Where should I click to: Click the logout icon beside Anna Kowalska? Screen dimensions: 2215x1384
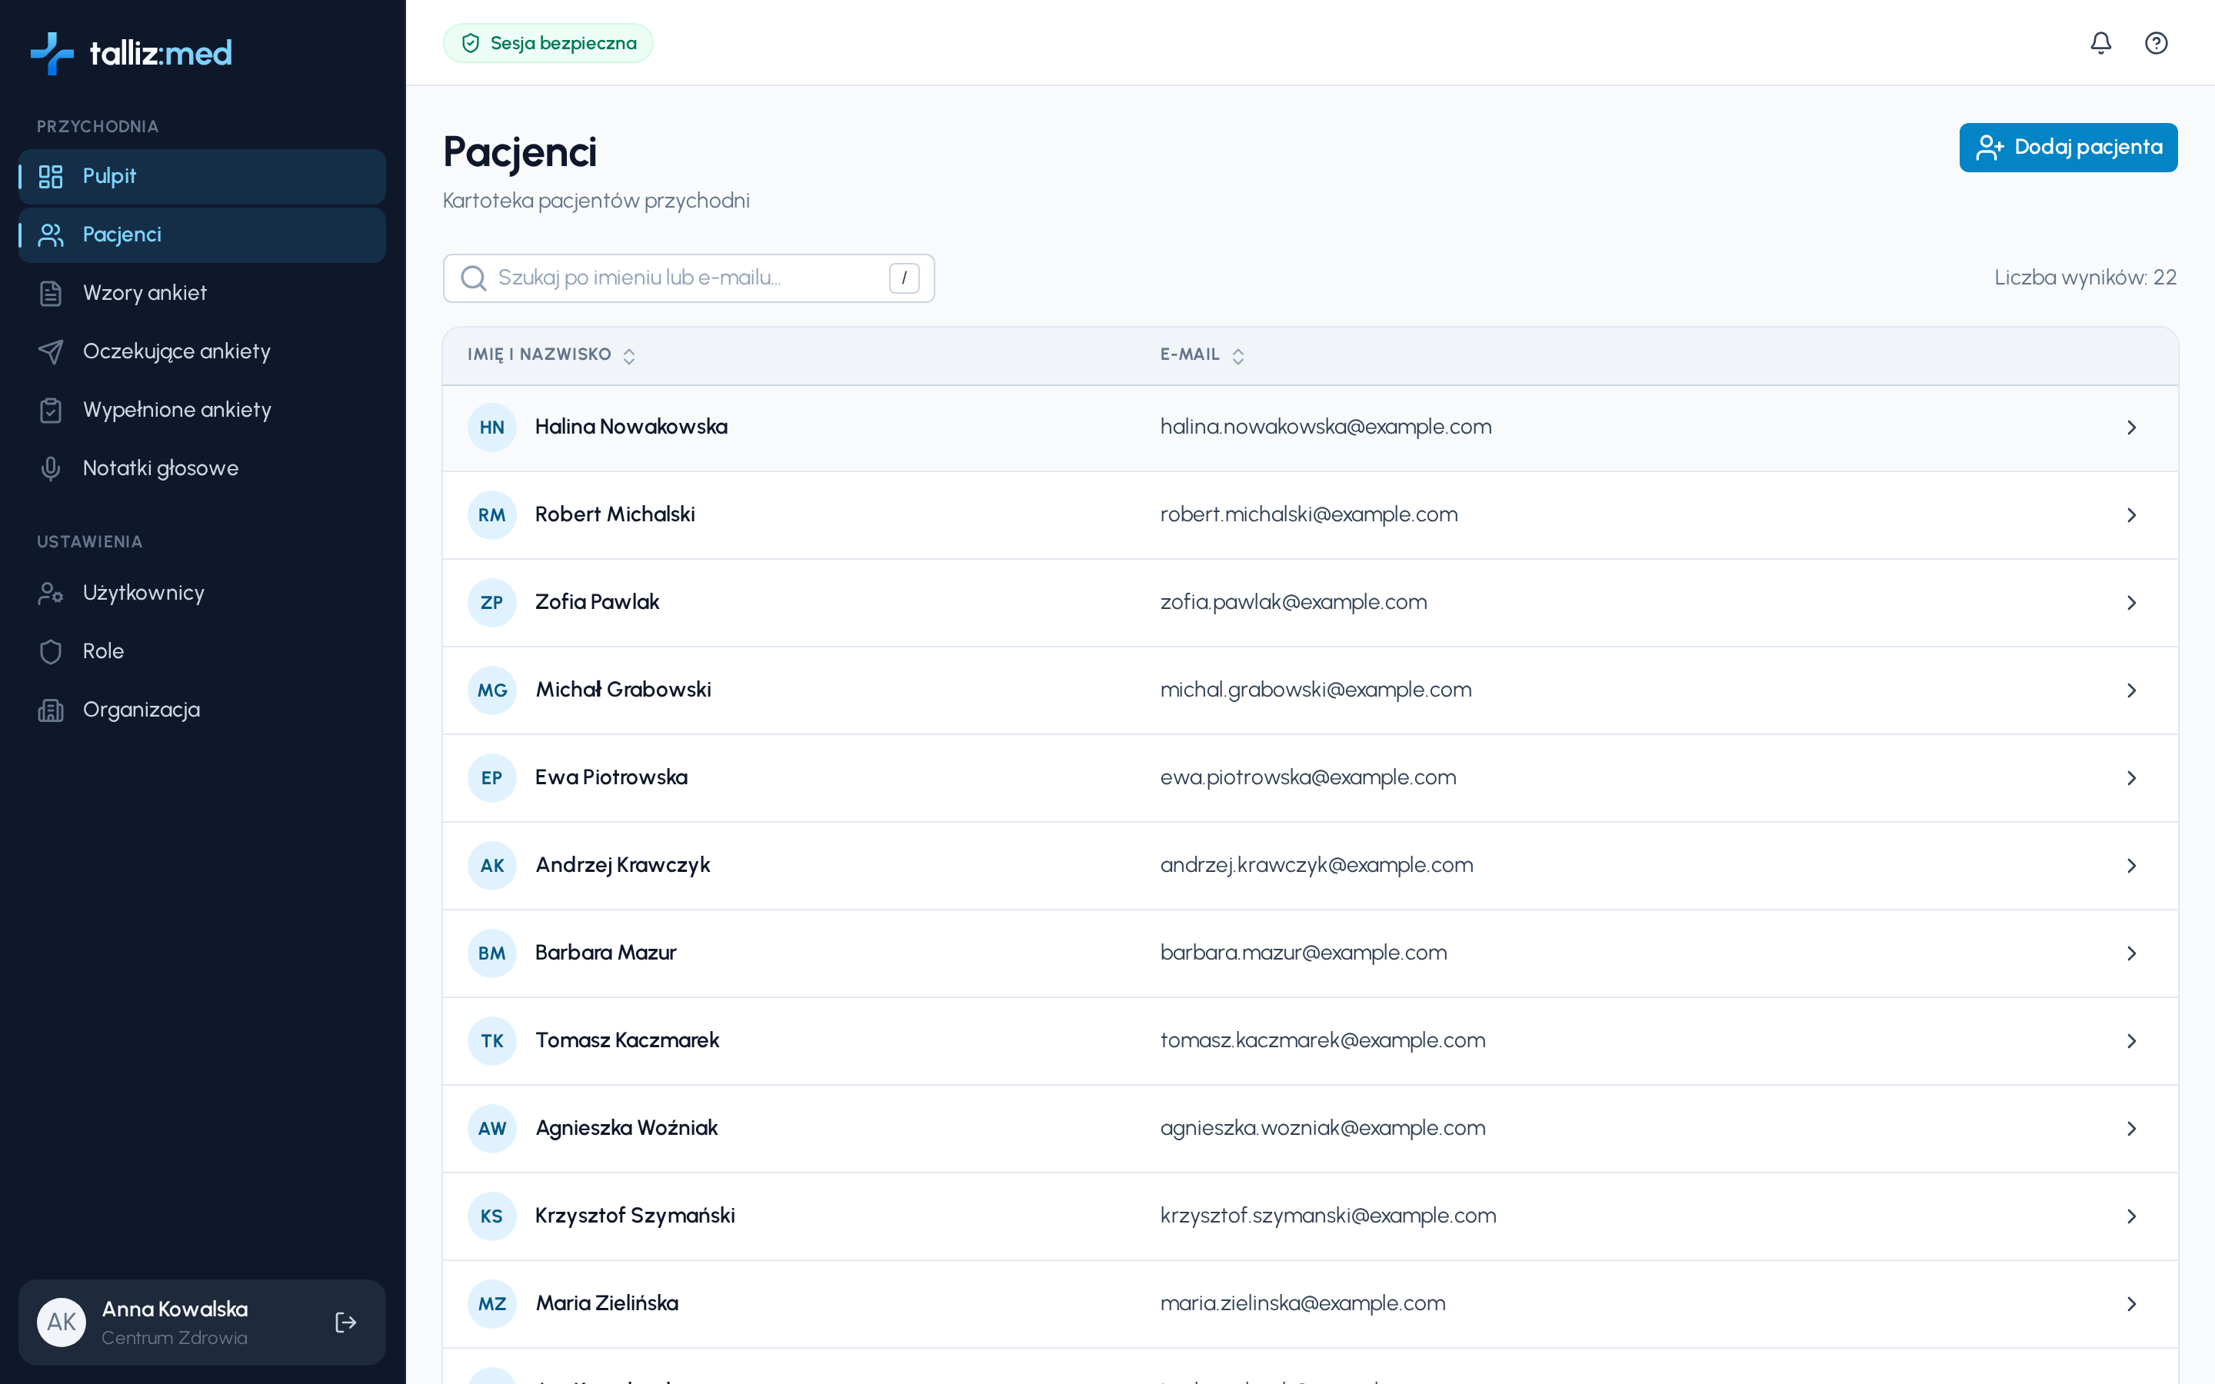[x=345, y=1322]
